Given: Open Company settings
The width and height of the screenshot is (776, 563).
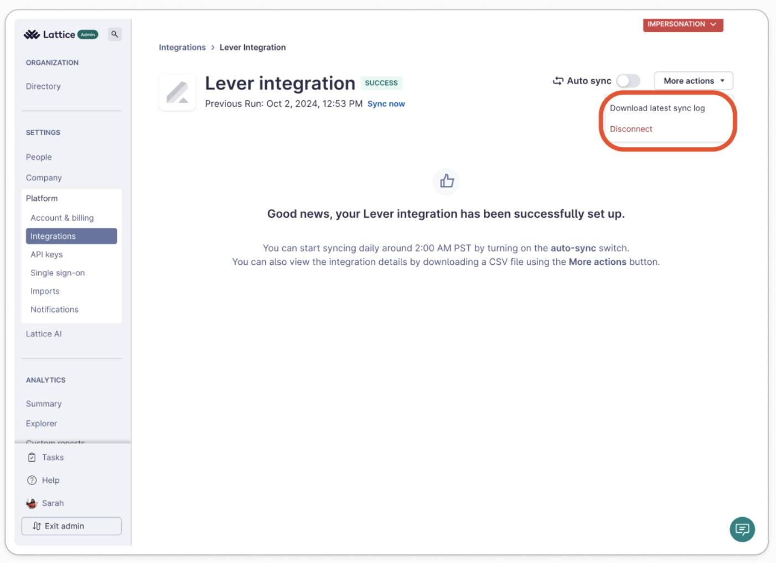Looking at the screenshot, I should 44,178.
